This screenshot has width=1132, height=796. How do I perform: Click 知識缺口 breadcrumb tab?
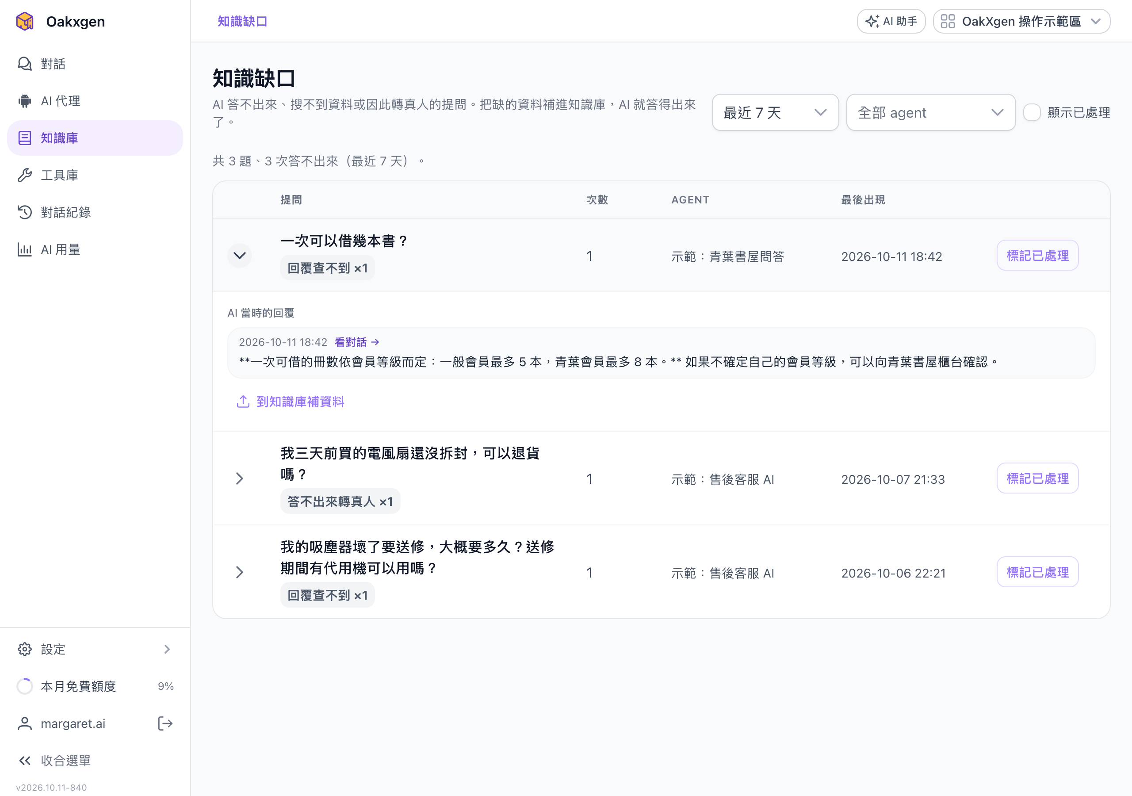tap(243, 21)
